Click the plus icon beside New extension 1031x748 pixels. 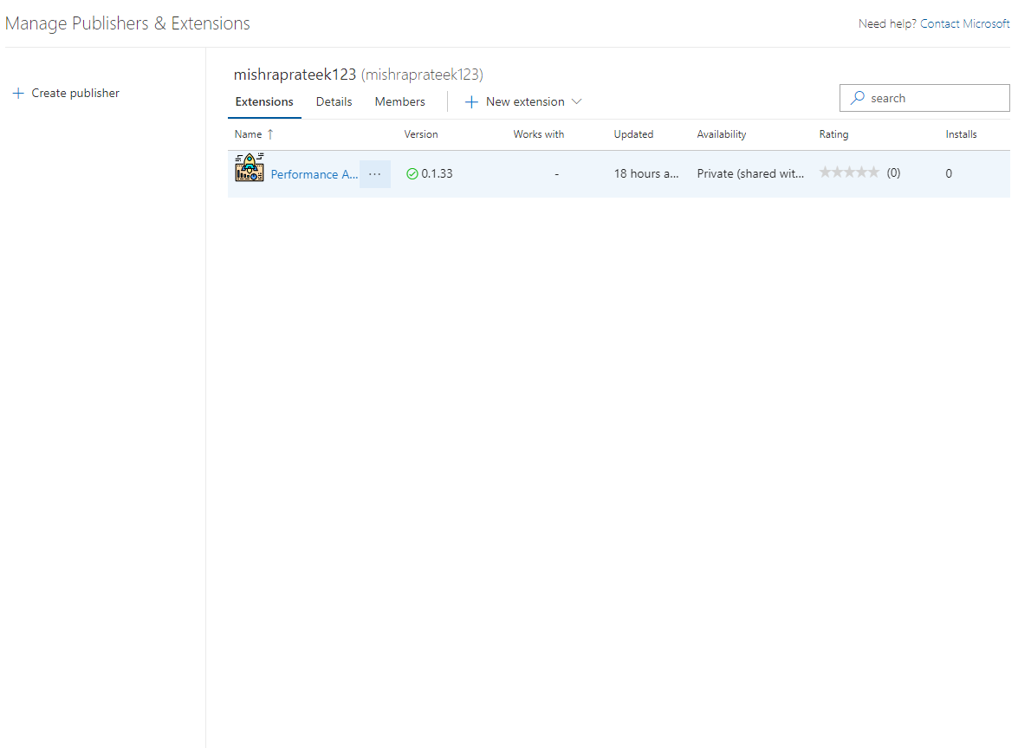click(x=471, y=102)
